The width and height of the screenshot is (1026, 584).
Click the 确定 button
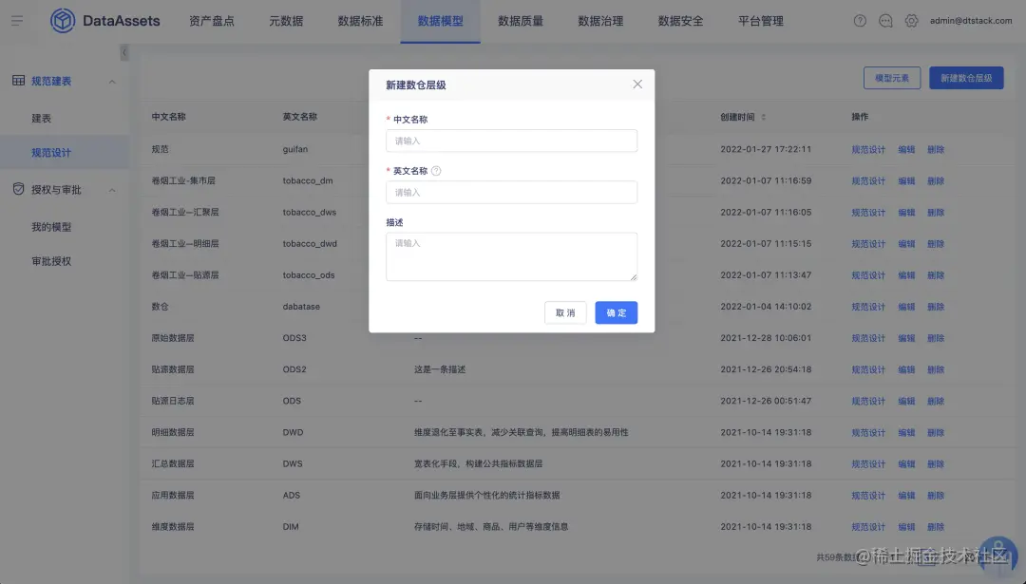tap(617, 312)
